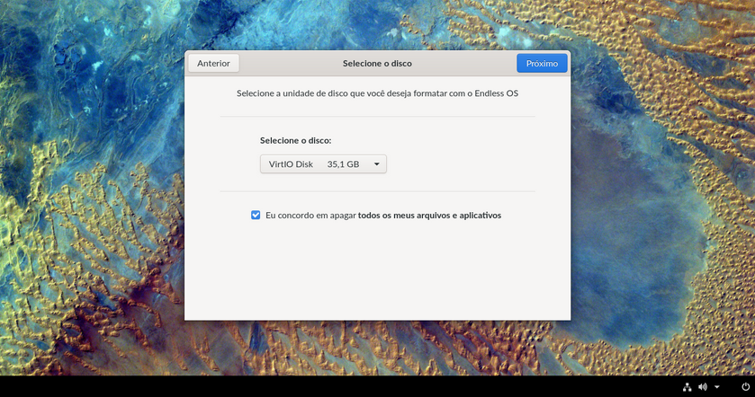Screen dimensions: 755x397
Task: Click 'todos os meus arquivos e aplicativos' text
Action: click(x=429, y=216)
